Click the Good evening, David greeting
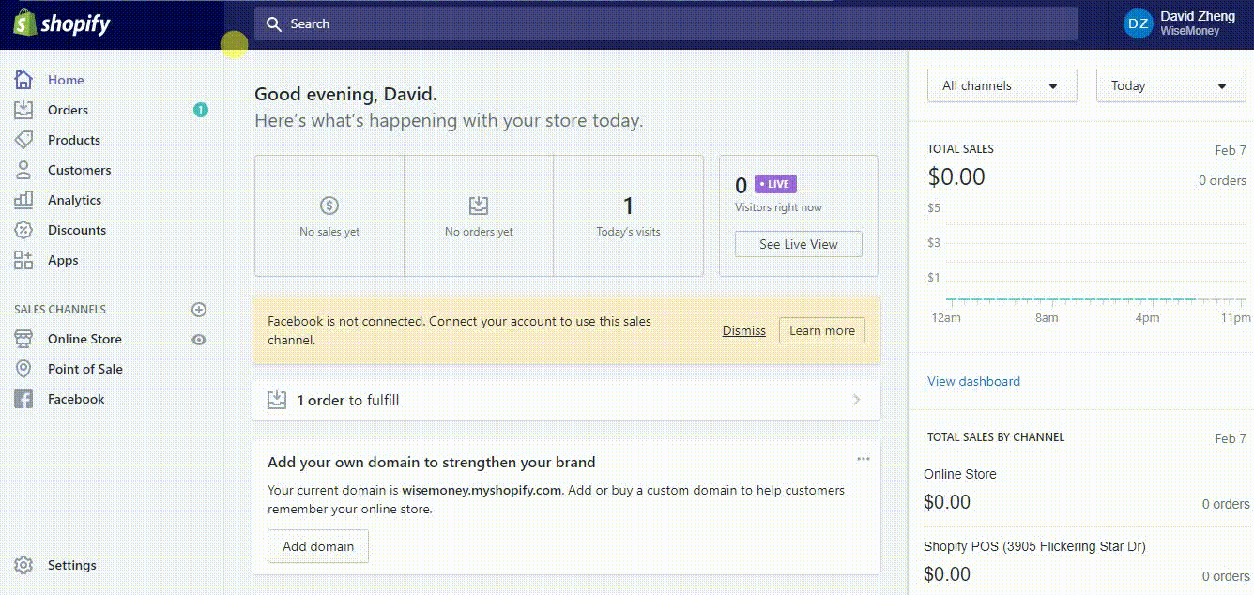The width and height of the screenshot is (1254, 595). 345,94
